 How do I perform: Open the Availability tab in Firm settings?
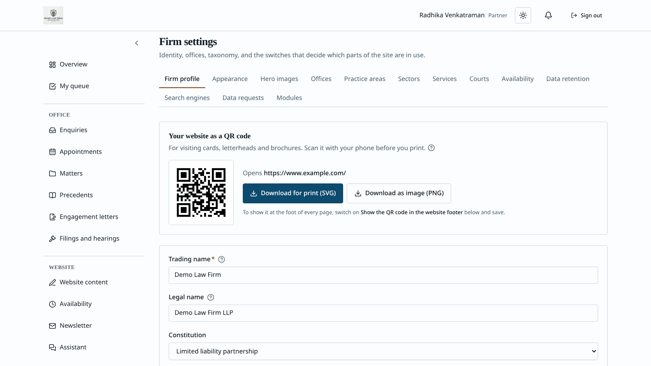(x=518, y=79)
